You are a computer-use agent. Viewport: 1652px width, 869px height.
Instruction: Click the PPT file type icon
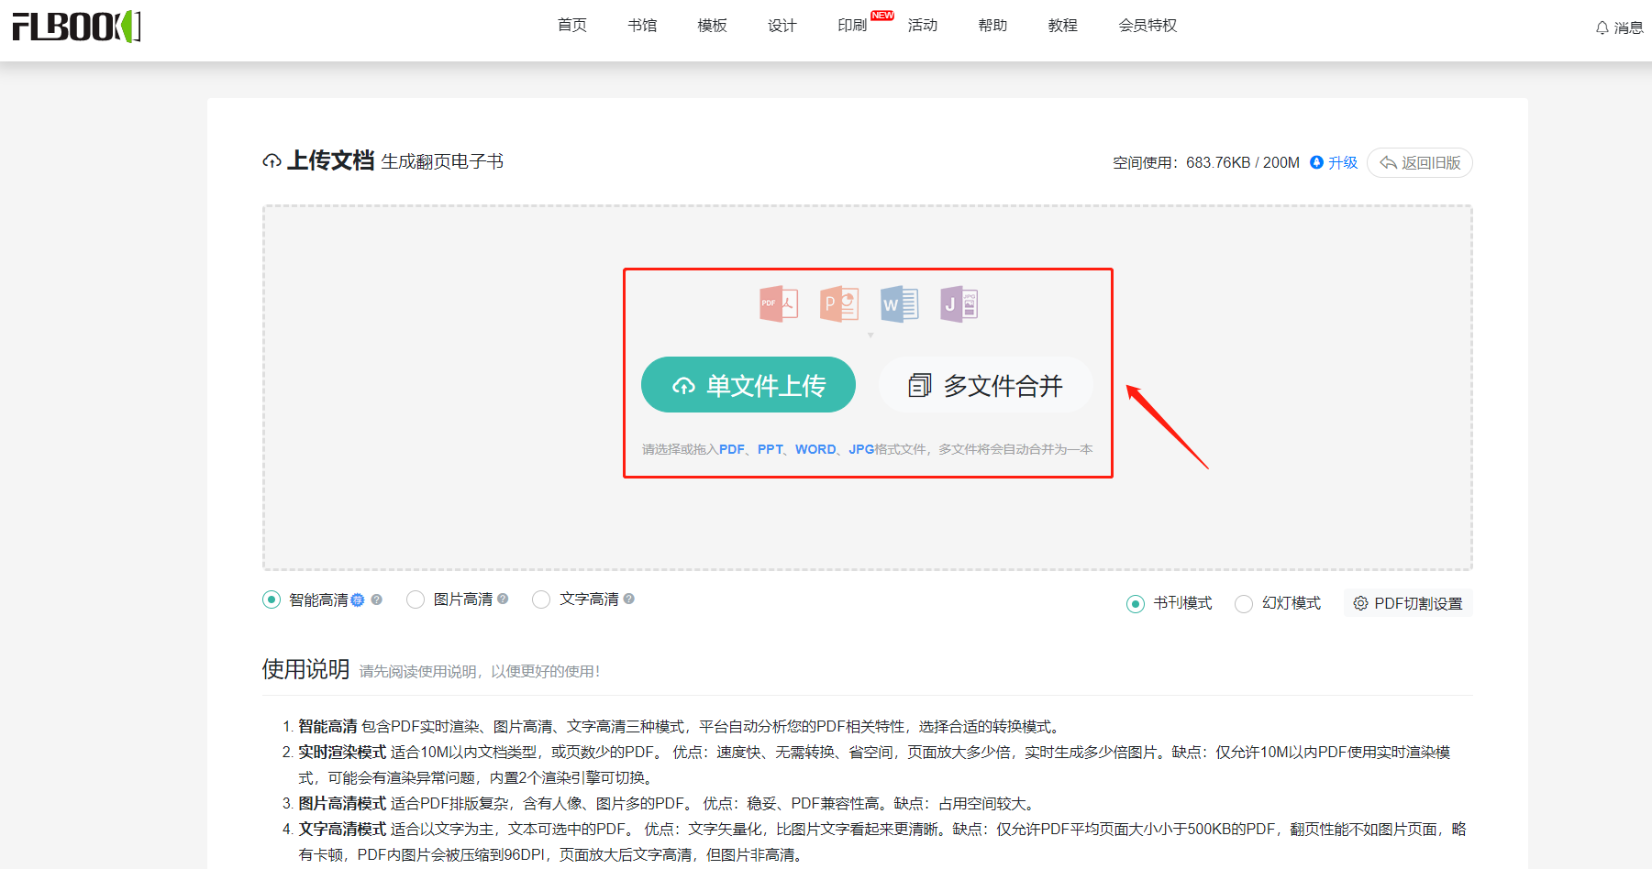(x=838, y=303)
